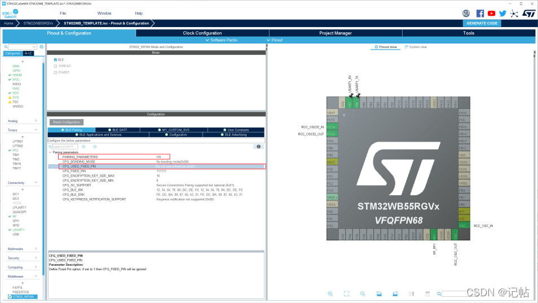Click the second circular icon by the parameter search
This screenshot has width=538, height=303.
[95, 147]
